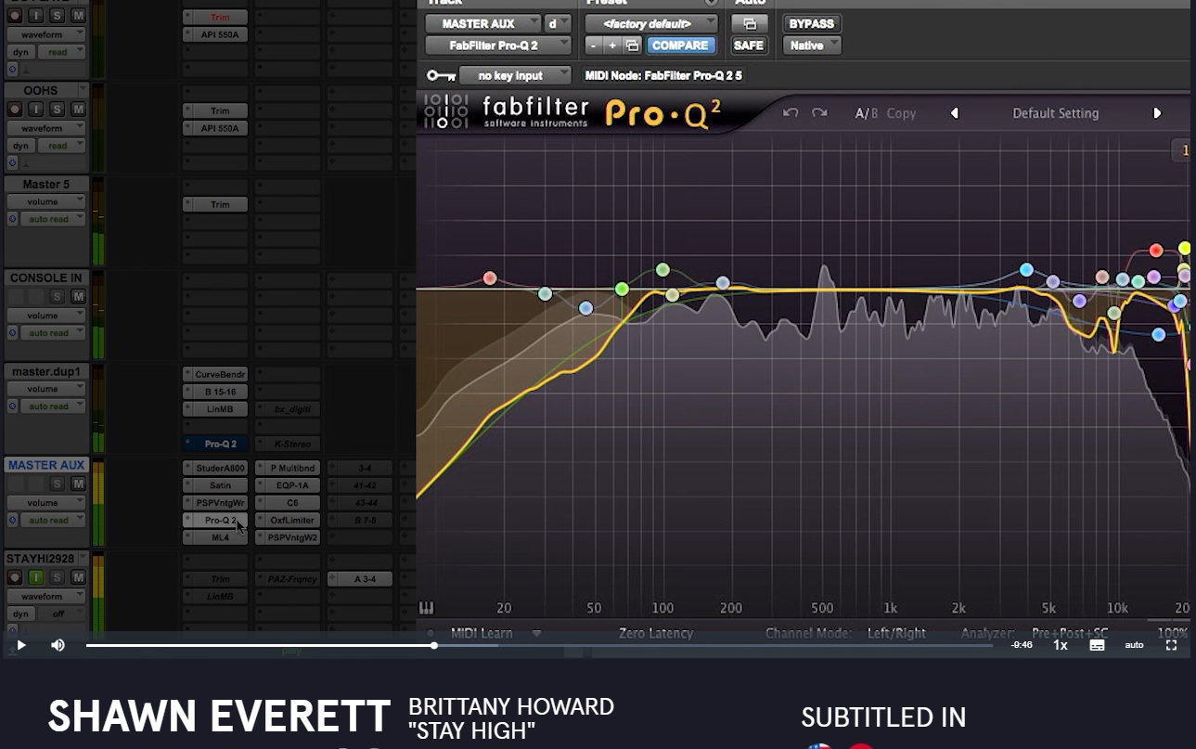Open master.dup1 volume view selector
Screen dimensions: 1196x749
tap(46, 389)
